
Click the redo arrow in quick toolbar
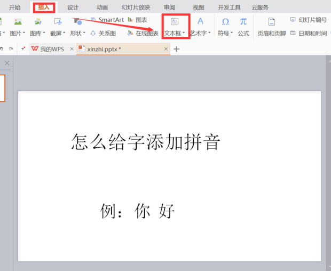click(11, 49)
